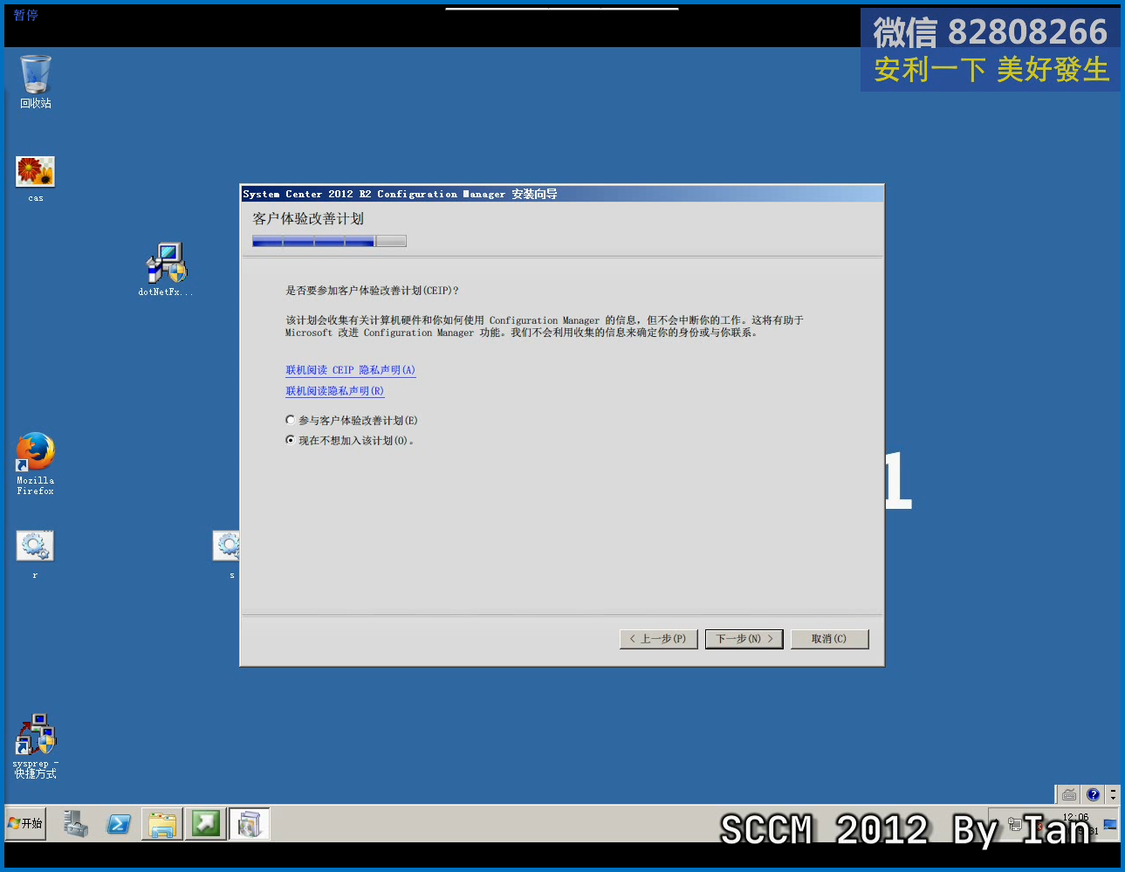Open the green arrow taskbar application

(x=206, y=823)
